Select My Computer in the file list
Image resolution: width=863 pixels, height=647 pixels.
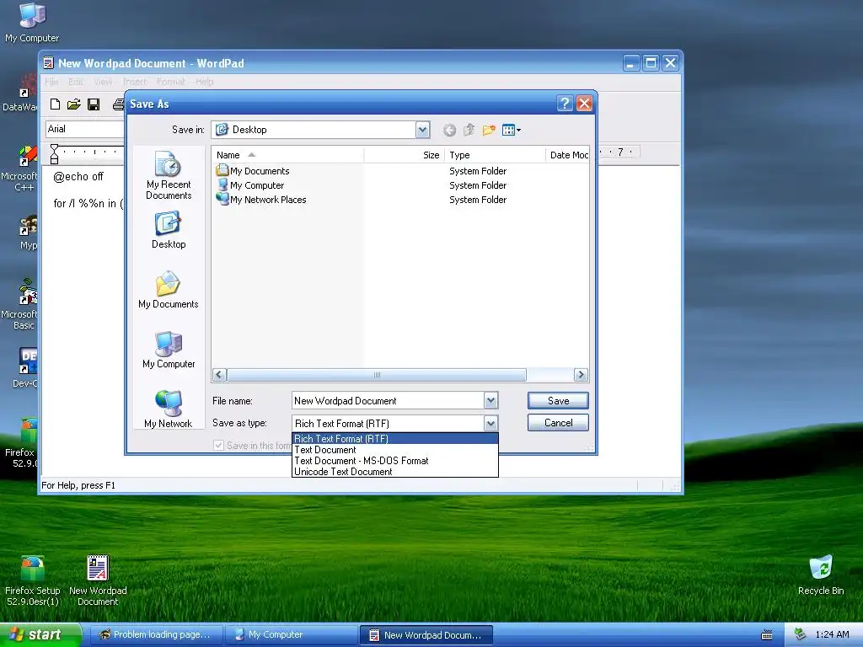click(250, 185)
